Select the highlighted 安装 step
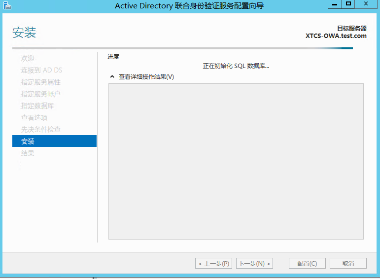The image size is (380, 279). (x=54, y=141)
